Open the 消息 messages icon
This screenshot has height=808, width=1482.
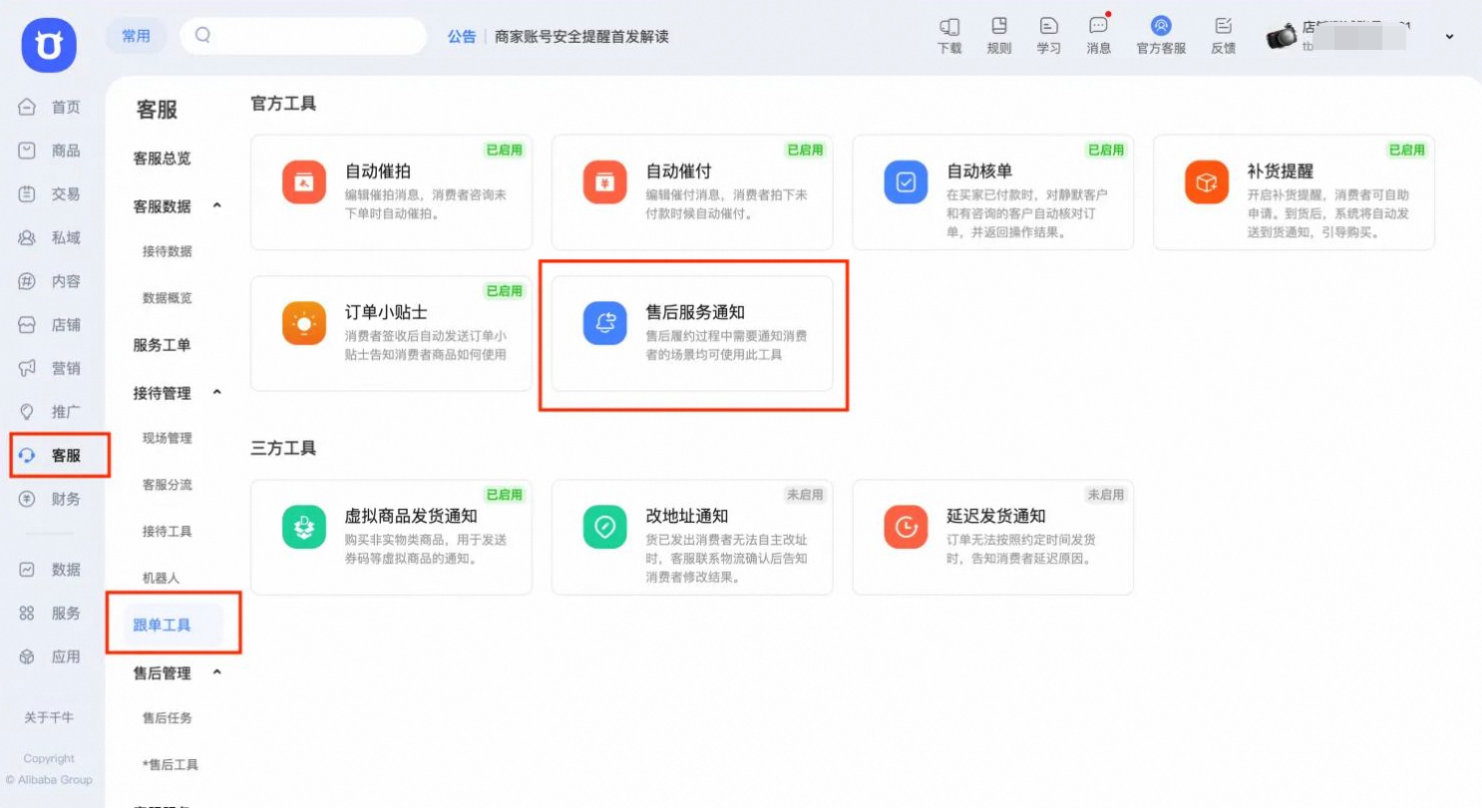click(1098, 27)
